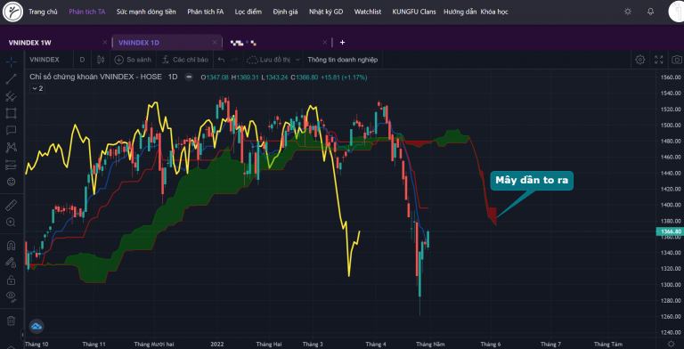
Task: Select the trend line drawing tool
Action: tap(11, 79)
